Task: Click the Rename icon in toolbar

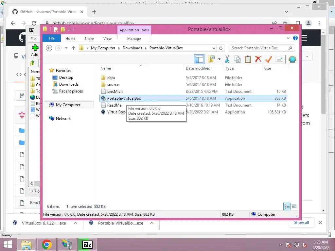Action: tap(279, 59)
